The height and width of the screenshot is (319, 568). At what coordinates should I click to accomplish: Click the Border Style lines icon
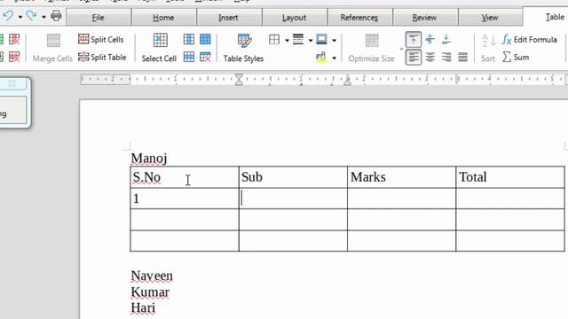click(x=298, y=39)
